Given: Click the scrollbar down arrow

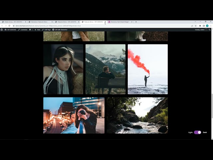Looking at the screenshot, I should tap(212, 139).
